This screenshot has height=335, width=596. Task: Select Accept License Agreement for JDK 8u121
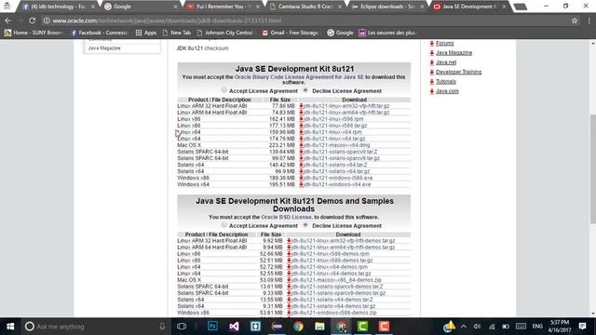[x=223, y=90]
